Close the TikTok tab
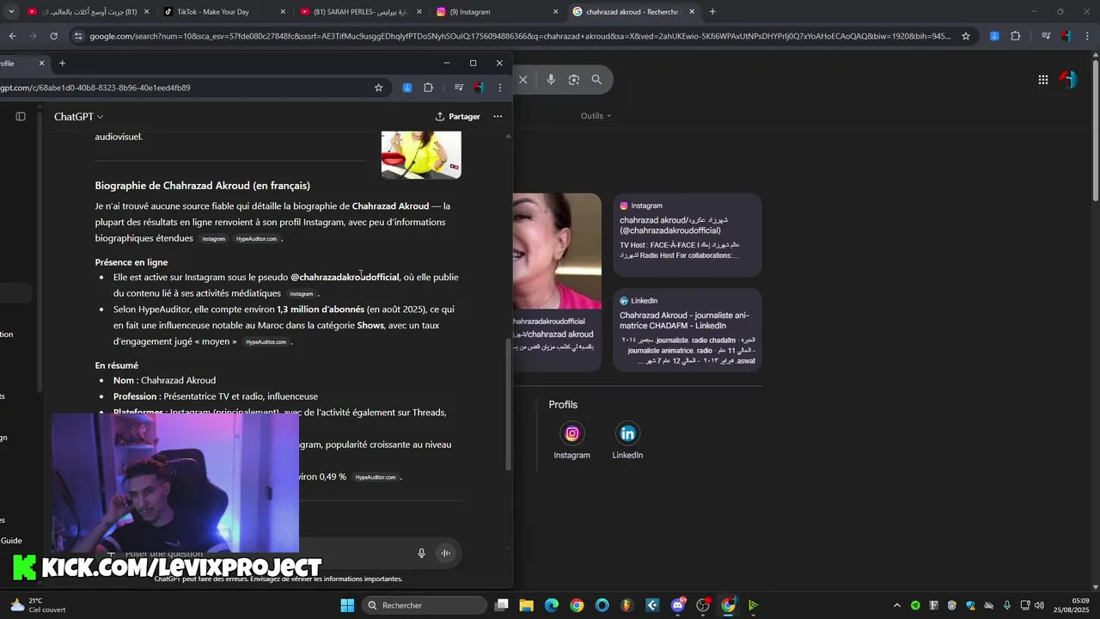 284,12
